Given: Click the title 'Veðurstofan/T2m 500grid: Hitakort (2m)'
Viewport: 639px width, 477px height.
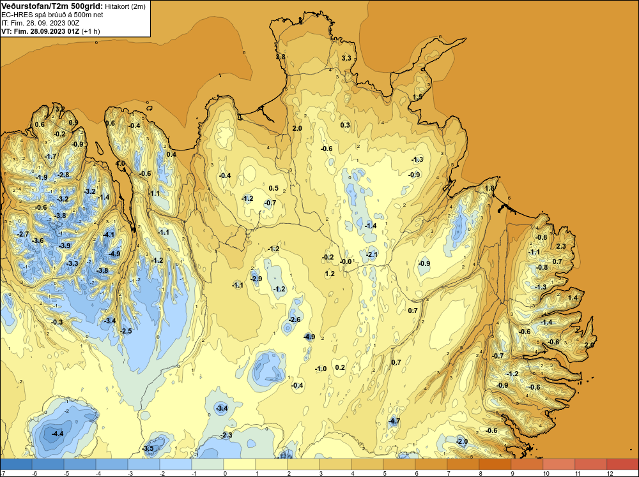Looking at the screenshot, I should click(73, 6).
